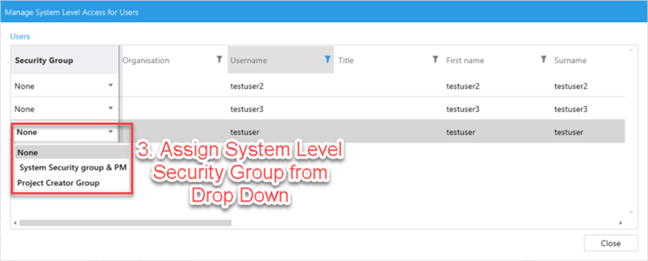Screen dimensions: 648x261
Task: Click the Users section label
Action: coord(20,36)
